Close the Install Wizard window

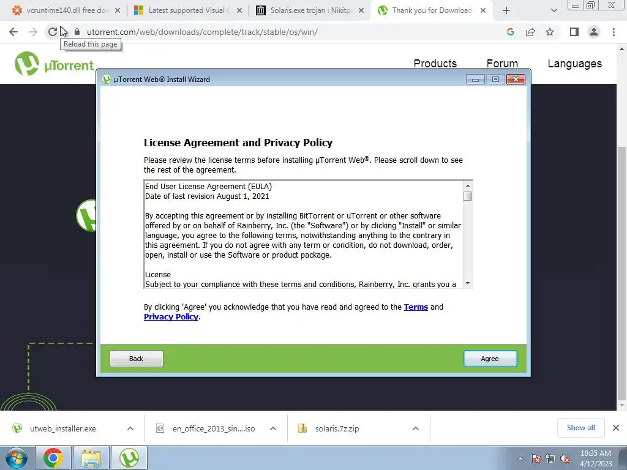coord(516,80)
